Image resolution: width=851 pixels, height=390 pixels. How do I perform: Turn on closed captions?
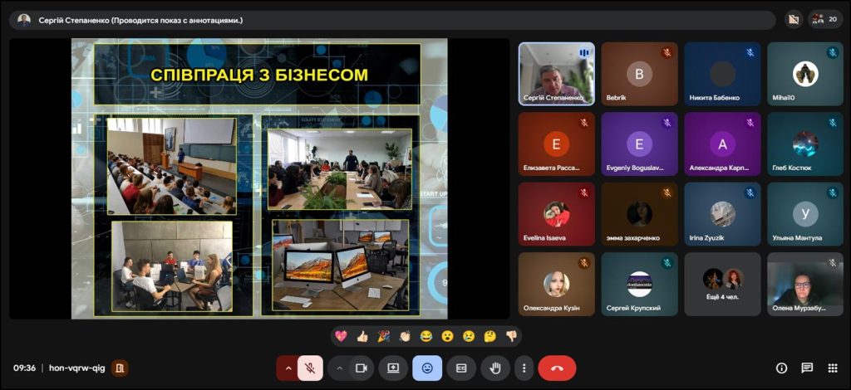click(461, 368)
